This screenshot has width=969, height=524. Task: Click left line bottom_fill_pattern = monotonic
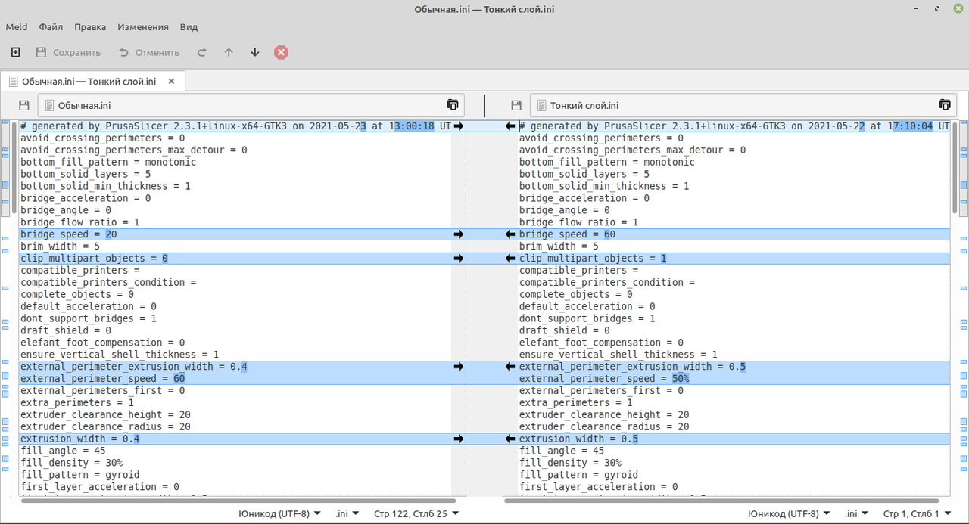tap(108, 163)
